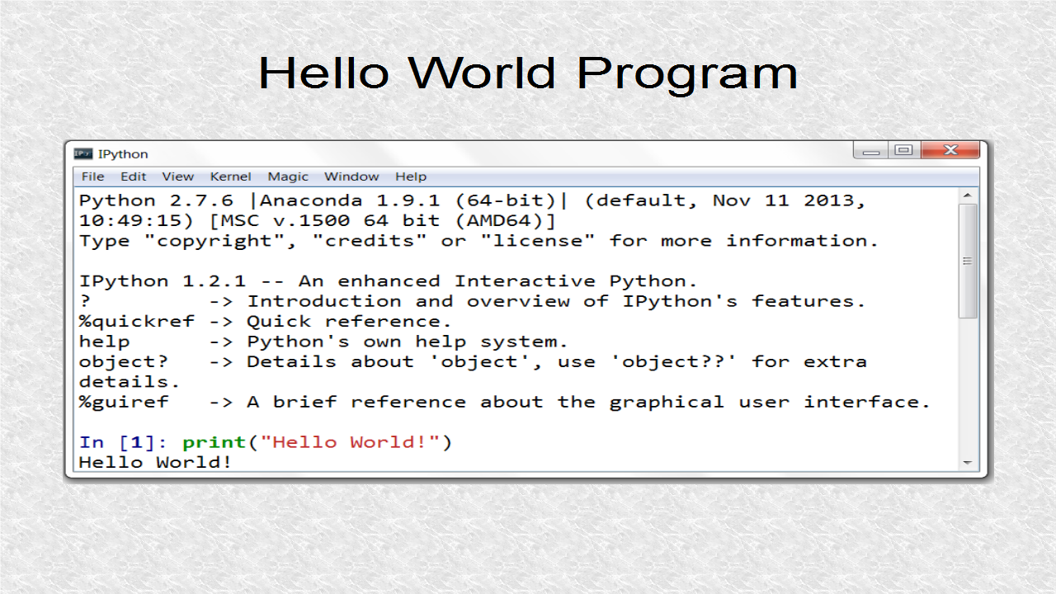Open the Window menu
The width and height of the screenshot is (1056, 594).
351,176
